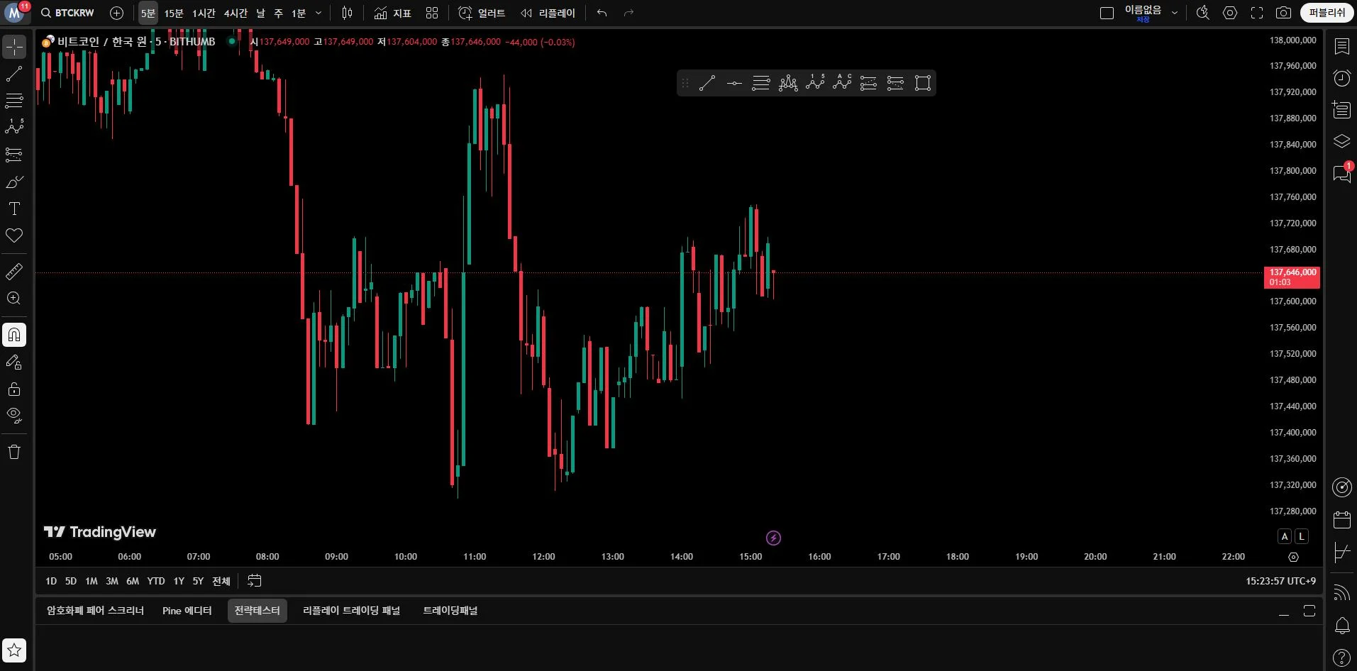Toggle stay in drawing mode
Screen dimensions: 1357x671
14,362
